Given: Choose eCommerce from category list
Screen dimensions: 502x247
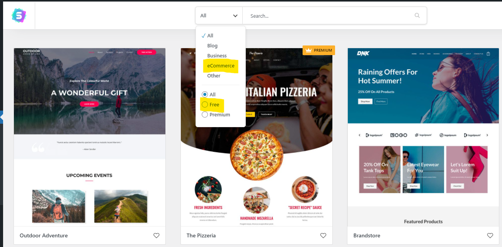Looking at the screenshot, I should [221, 66].
